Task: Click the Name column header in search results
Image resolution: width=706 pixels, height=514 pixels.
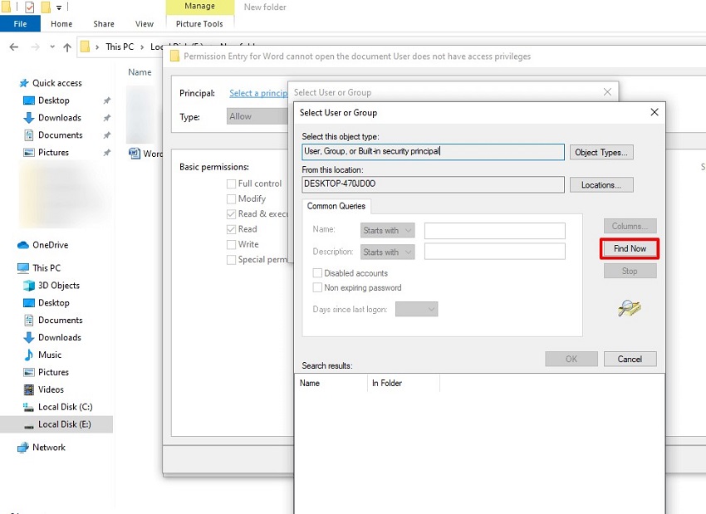Action: point(331,384)
